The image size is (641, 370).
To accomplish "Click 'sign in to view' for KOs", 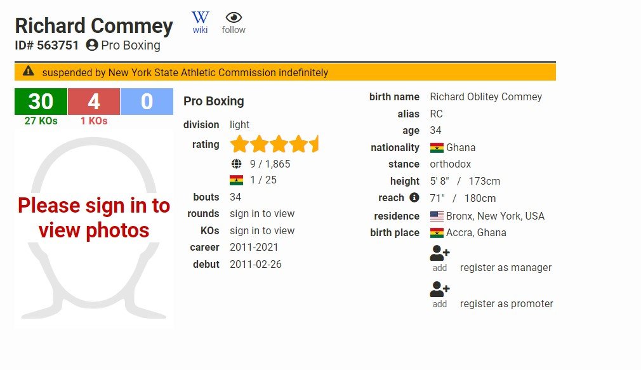I will 262,230.
